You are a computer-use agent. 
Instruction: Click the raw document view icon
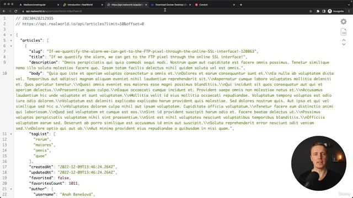click(x=344, y=32)
